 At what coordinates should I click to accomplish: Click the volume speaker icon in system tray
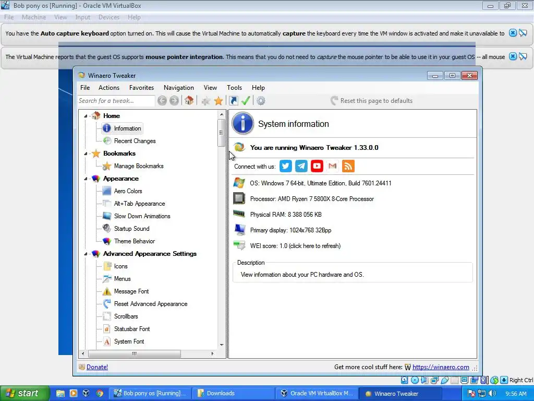point(492,394)
